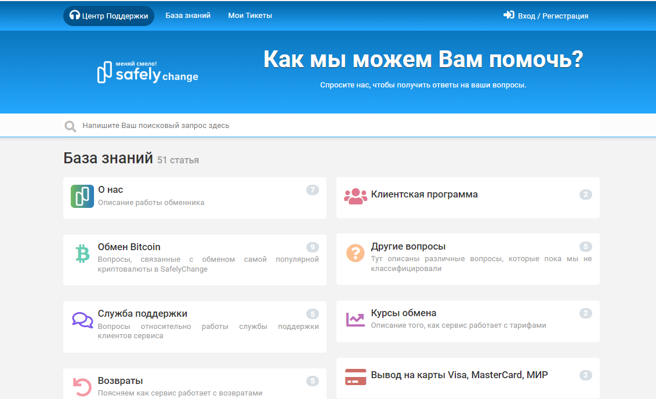Click article count badge for Другие вопросы
The width and height of the screenshot is (656, 399).
pyautogui.click(x=585, y=247)
